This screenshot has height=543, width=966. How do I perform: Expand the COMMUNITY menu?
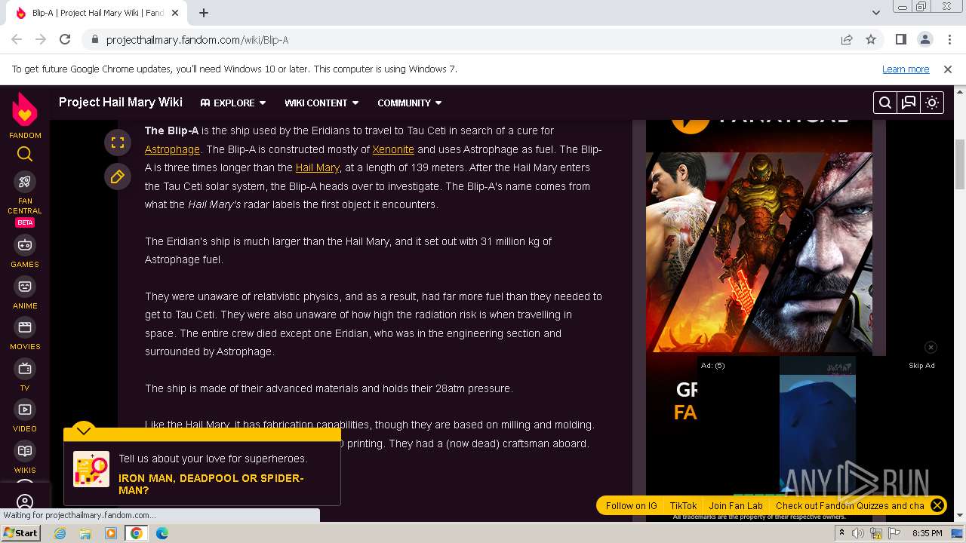pos(410,103)
